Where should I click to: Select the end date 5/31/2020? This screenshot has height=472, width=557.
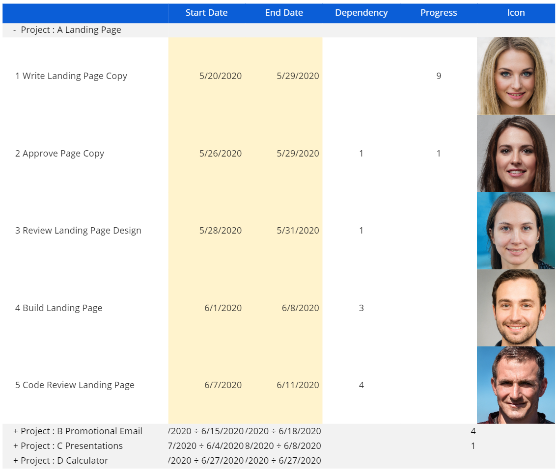[x=298, y=231]
